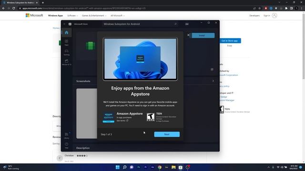This screenshot has width=305, height=171.
Task: Select Home icon in Microsoft Store sidebar
Action: [67, 33]
